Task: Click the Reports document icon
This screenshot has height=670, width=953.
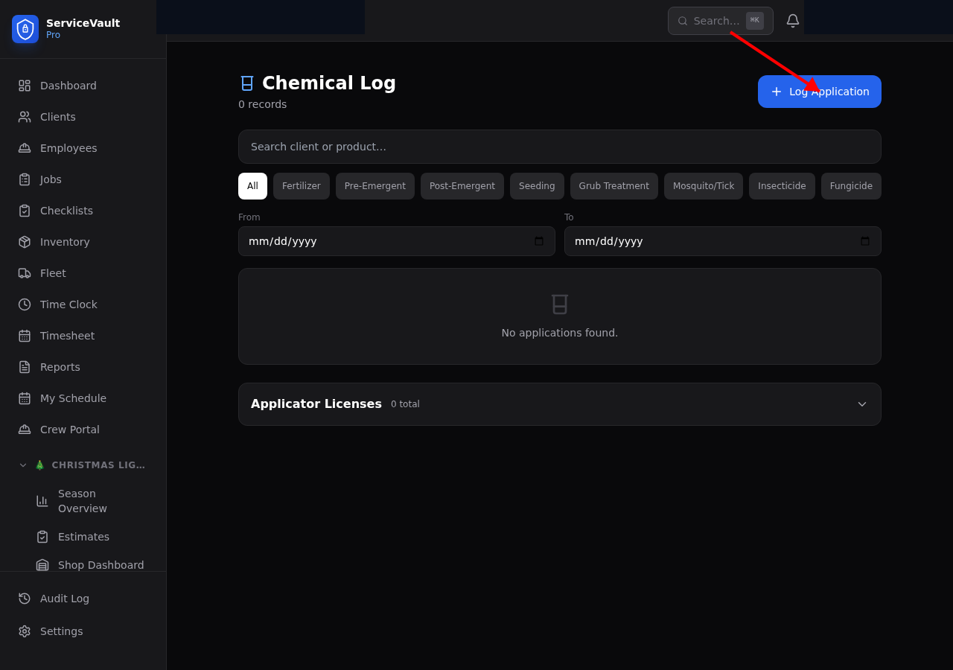Action: 23,367
